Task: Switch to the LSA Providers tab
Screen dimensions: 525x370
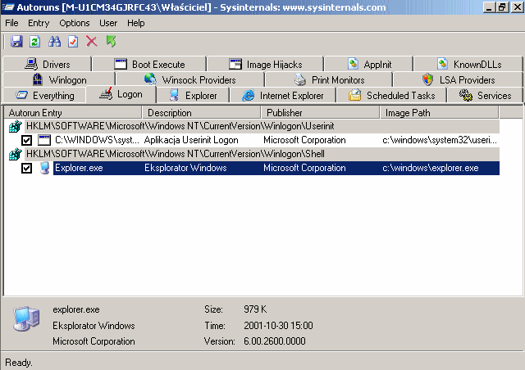Action: tap(458, 80)
